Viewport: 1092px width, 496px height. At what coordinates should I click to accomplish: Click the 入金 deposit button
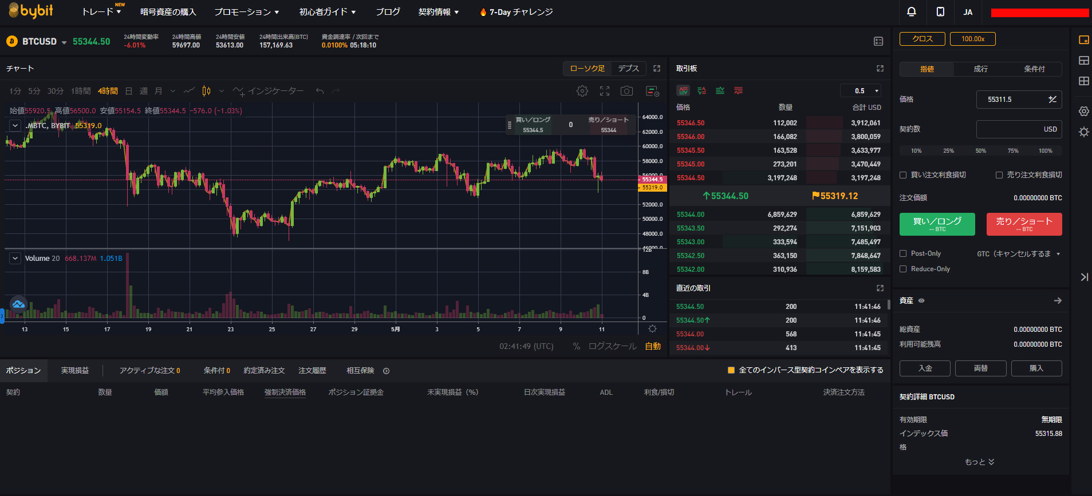[925, 368]
